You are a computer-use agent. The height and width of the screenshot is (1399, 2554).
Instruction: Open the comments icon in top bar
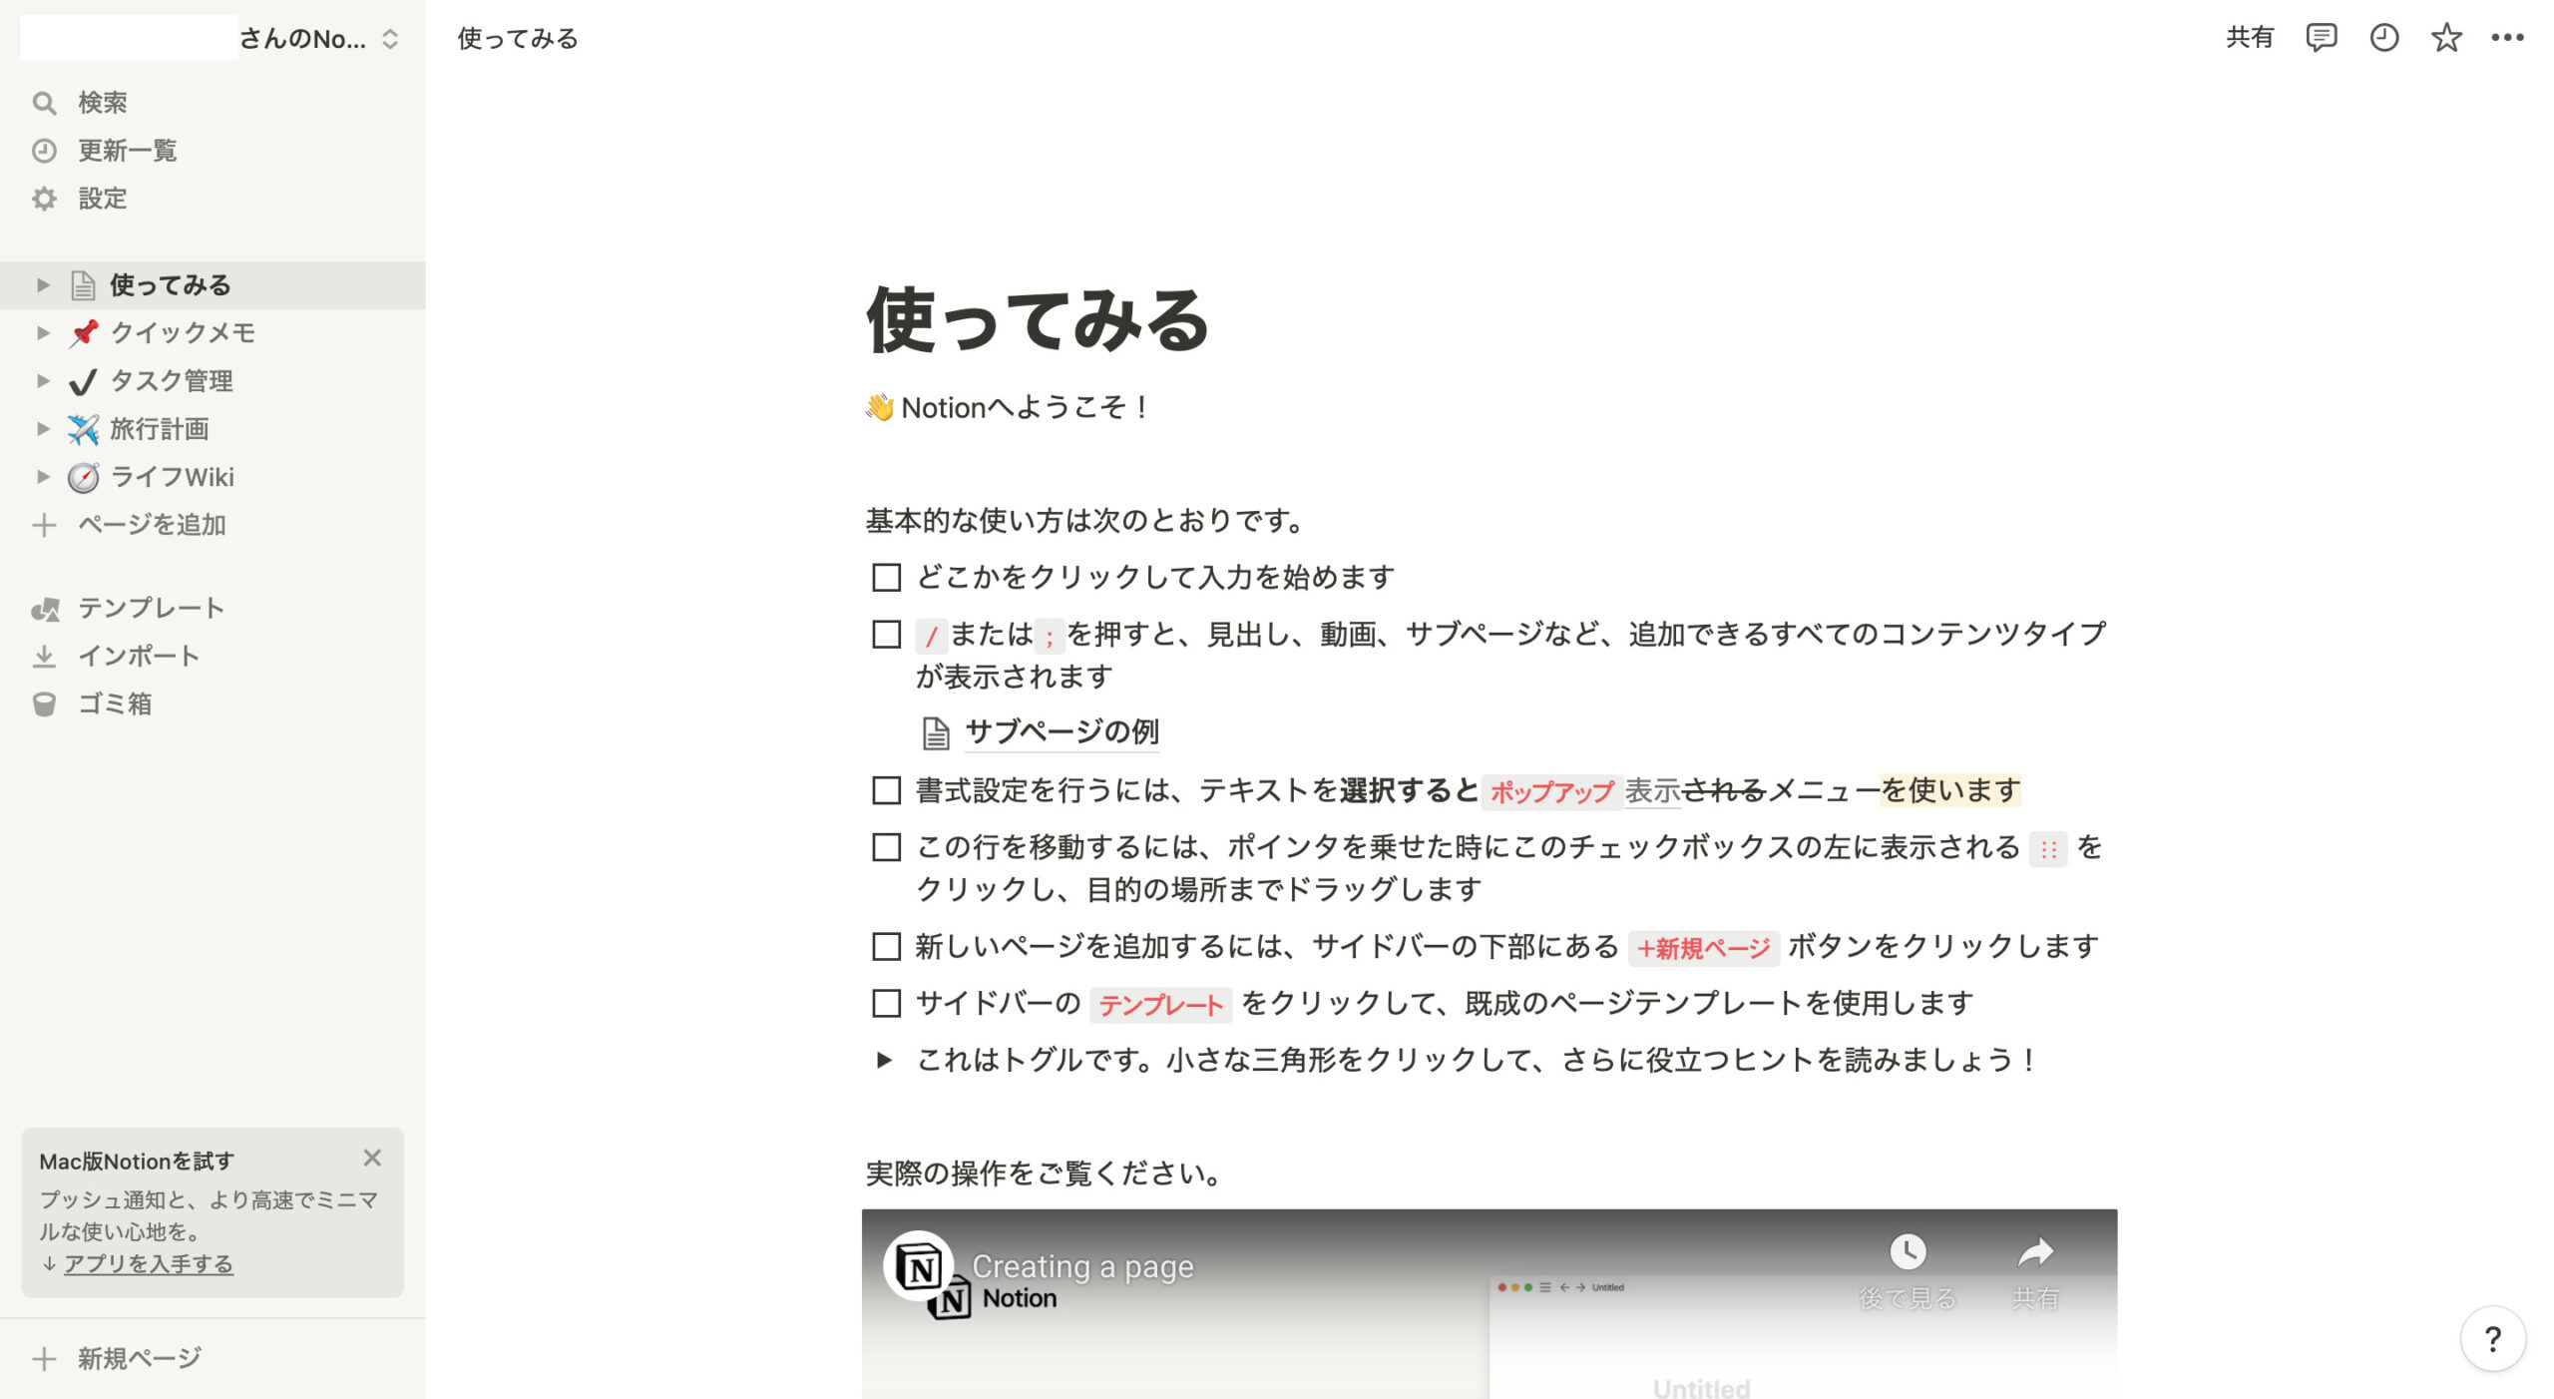[x=2321, y=38]
